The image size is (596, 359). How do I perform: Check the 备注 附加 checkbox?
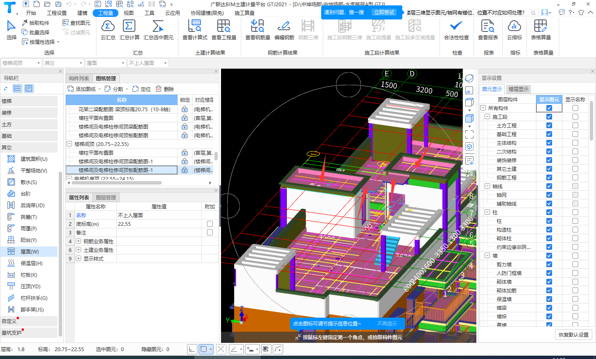tap(210, 232)
